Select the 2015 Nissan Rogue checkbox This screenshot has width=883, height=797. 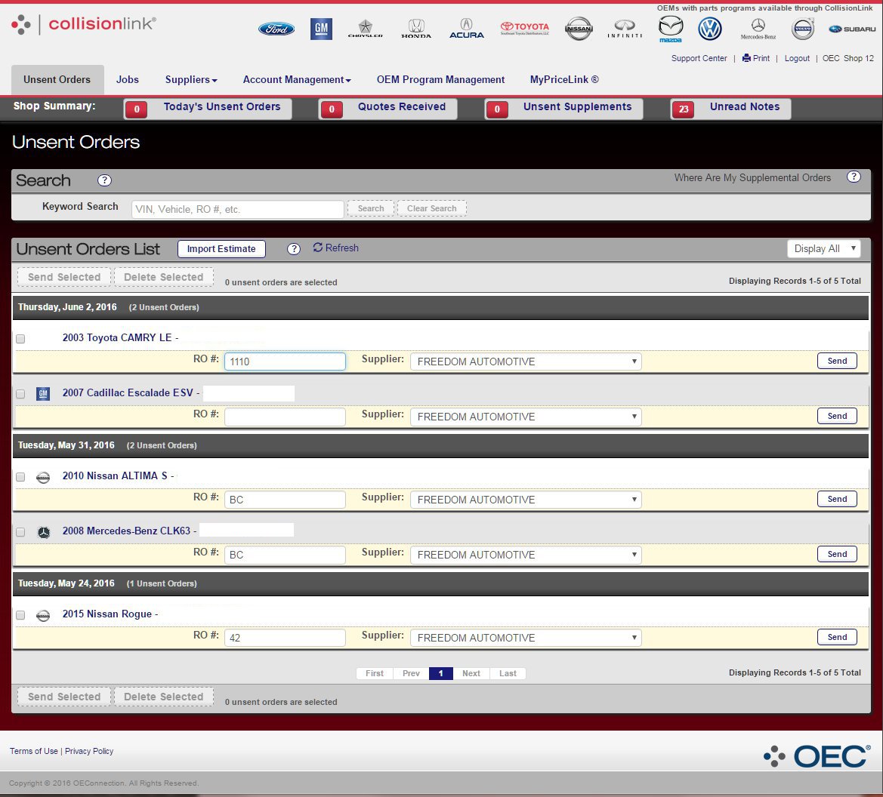tap(20, 615)
